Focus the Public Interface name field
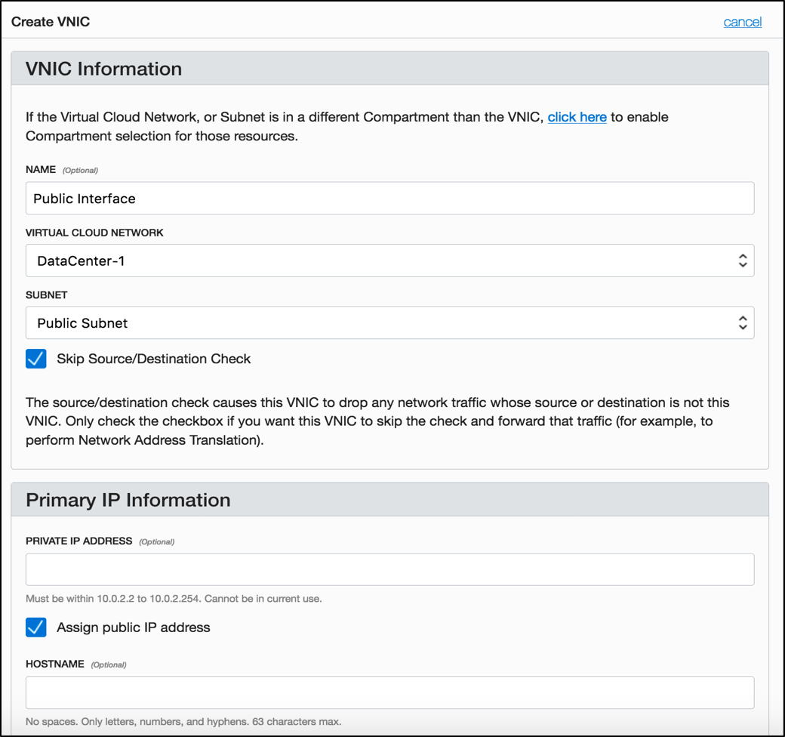 389,199
